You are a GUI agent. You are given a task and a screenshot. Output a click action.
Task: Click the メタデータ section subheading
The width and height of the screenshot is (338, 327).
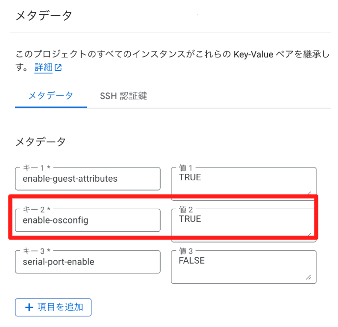pyautogui.click(x=40, y=142)
